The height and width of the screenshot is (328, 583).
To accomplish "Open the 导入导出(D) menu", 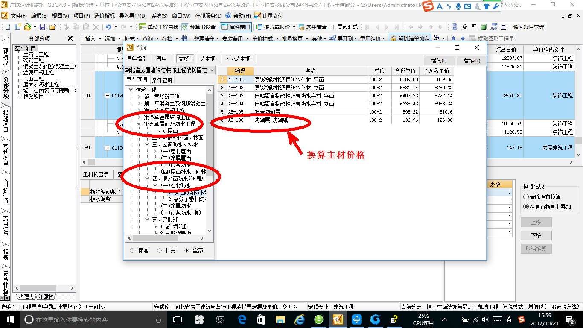I will pyautogui.click(x=132, y=15).
